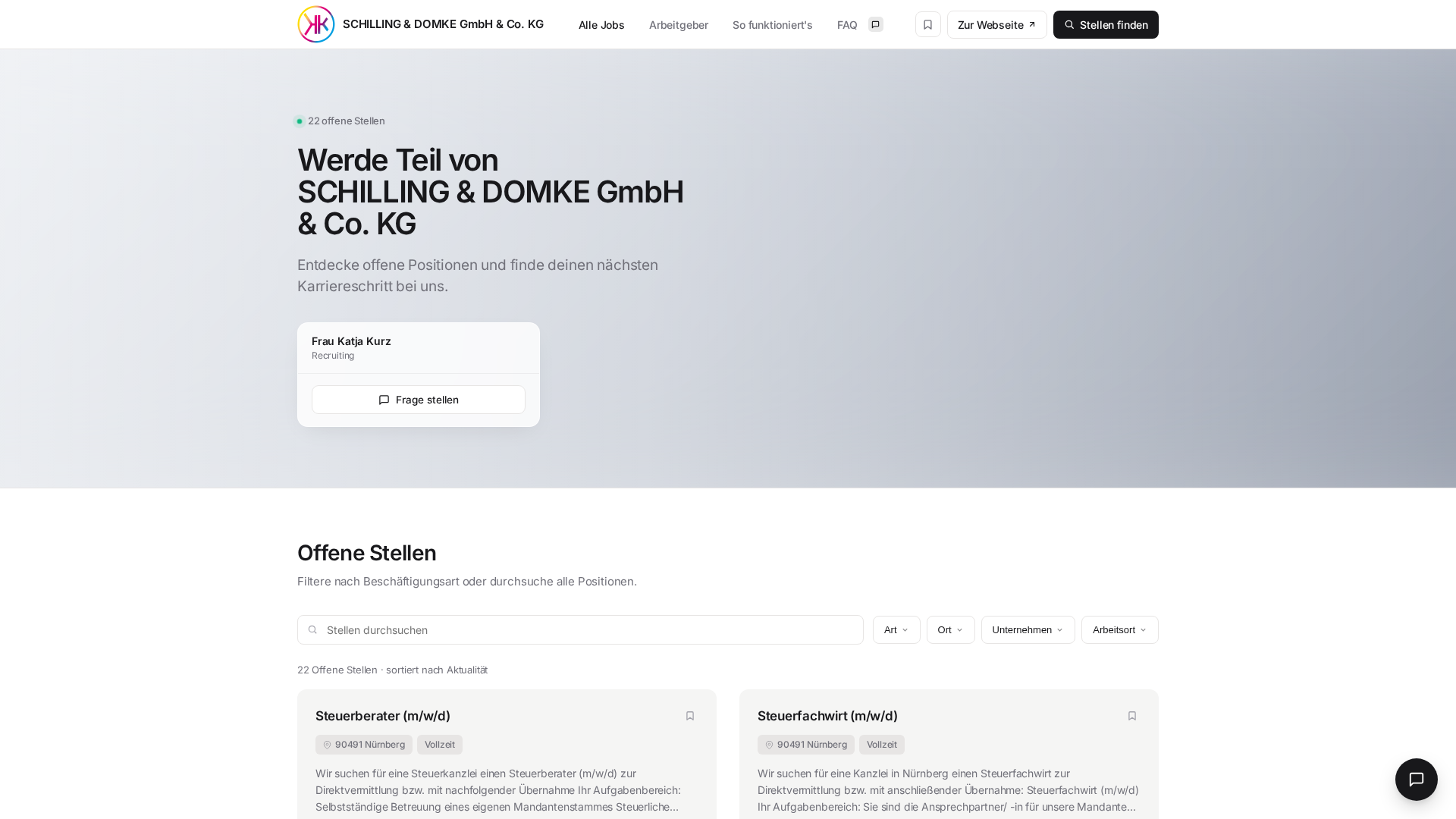This screenshot has height=819, width=1456.
Task: Click the Frau Katja Kurz contact name
Action: (351, 341)
